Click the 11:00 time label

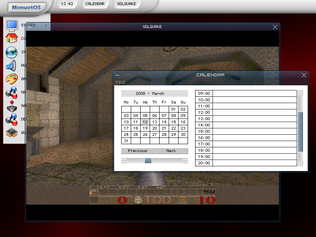point(204,106)
